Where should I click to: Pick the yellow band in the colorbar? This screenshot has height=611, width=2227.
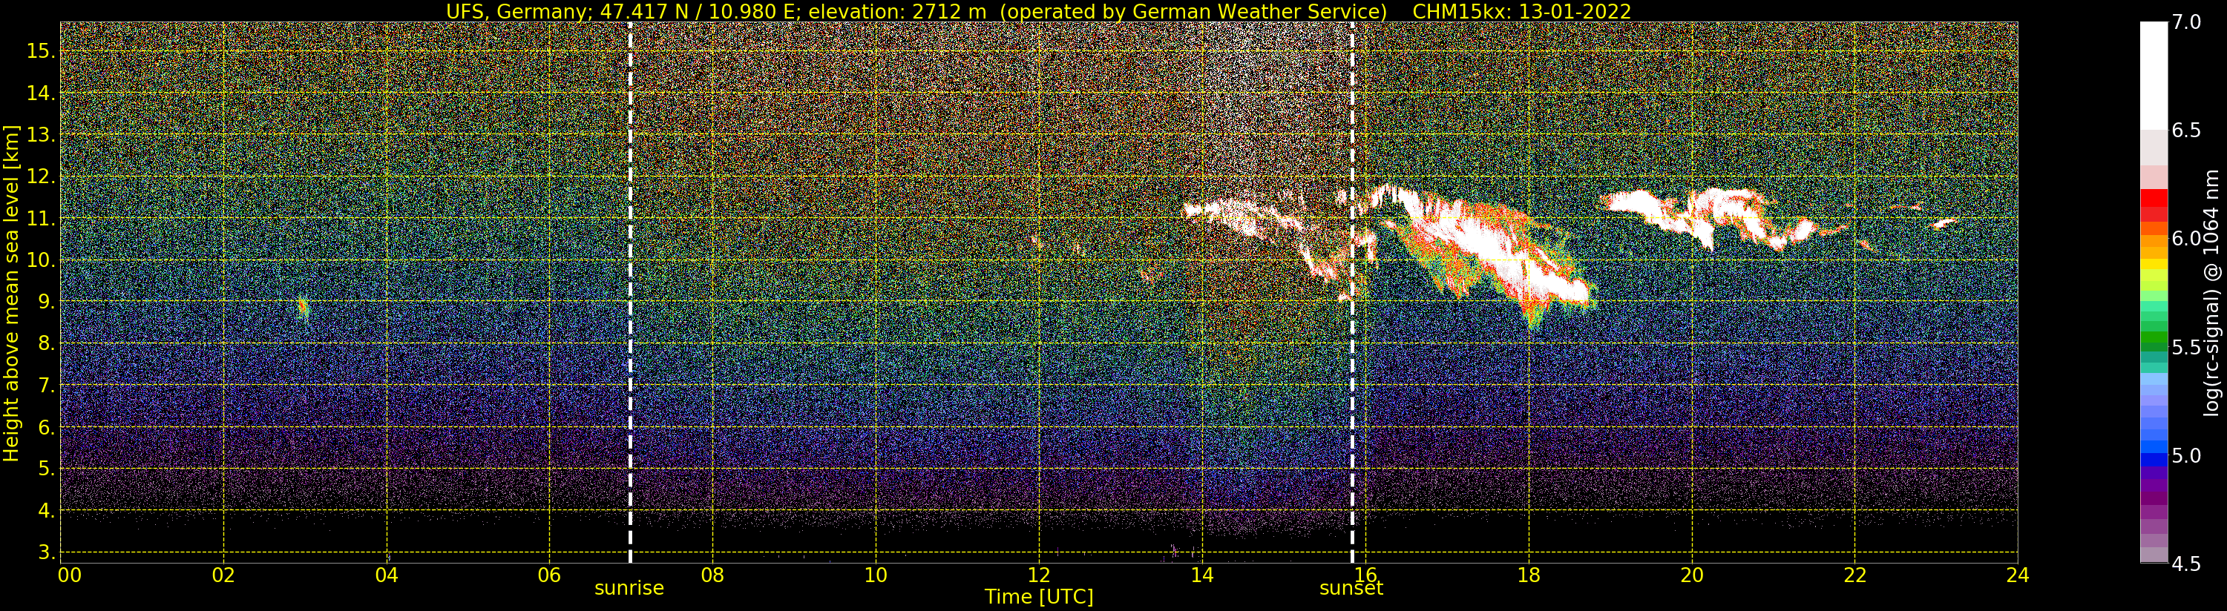(2154, 265)
